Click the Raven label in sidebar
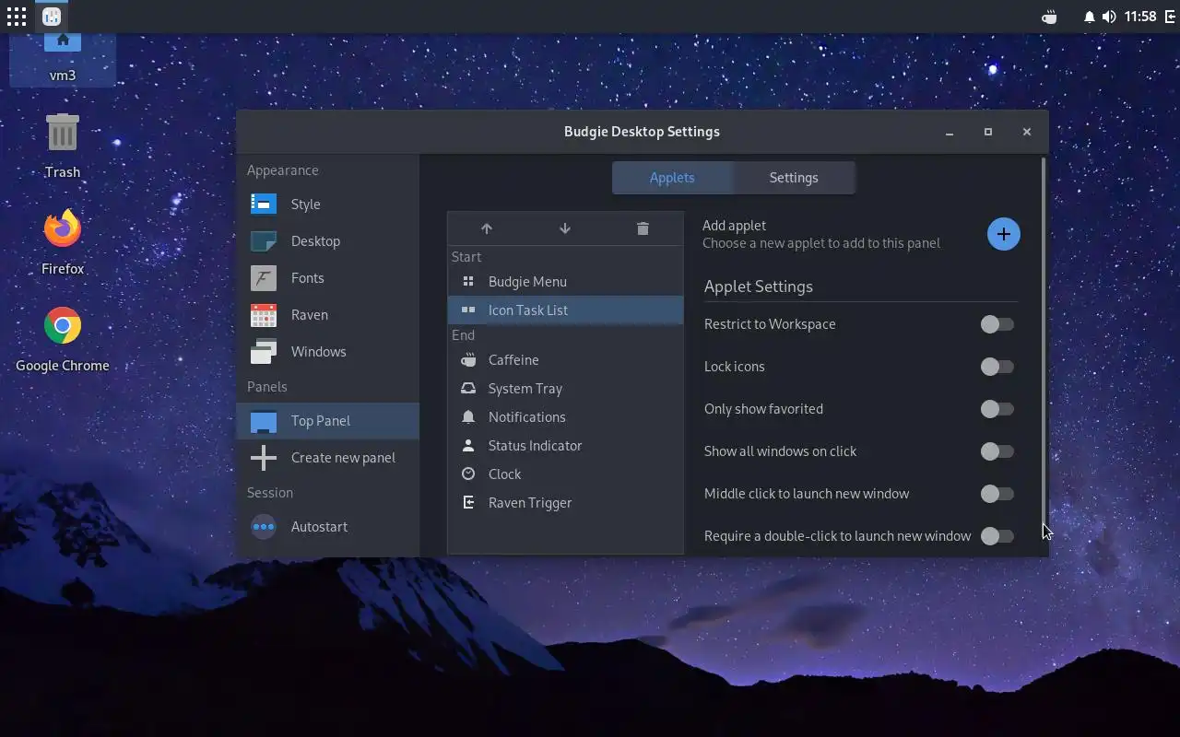The image size is (1180, 737). (x=310, y=315)
